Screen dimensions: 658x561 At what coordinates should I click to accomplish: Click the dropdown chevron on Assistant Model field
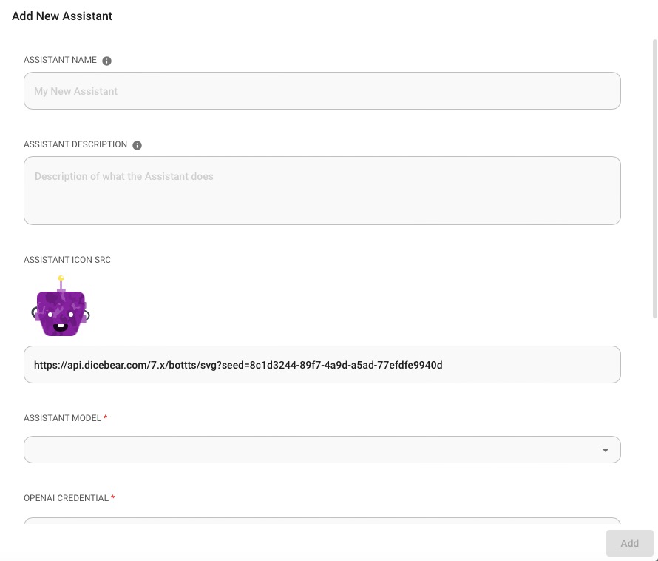pos(605,449)
